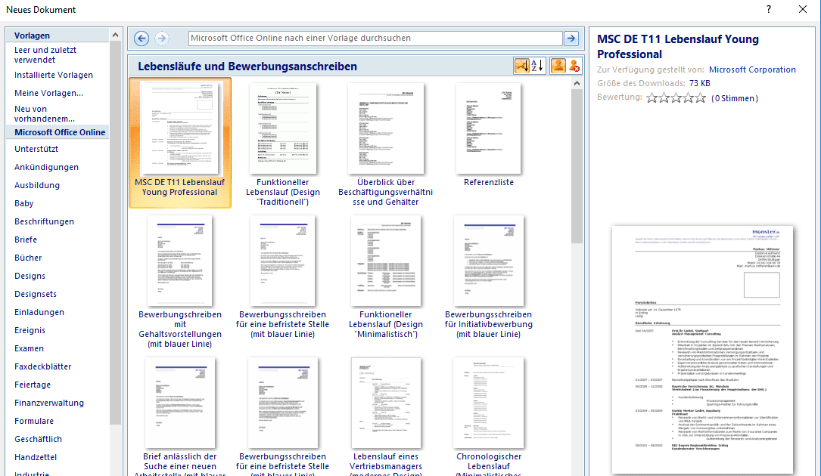Click the forward navigation arrow
Screen dimensions: 821x476
coord(162,39)
